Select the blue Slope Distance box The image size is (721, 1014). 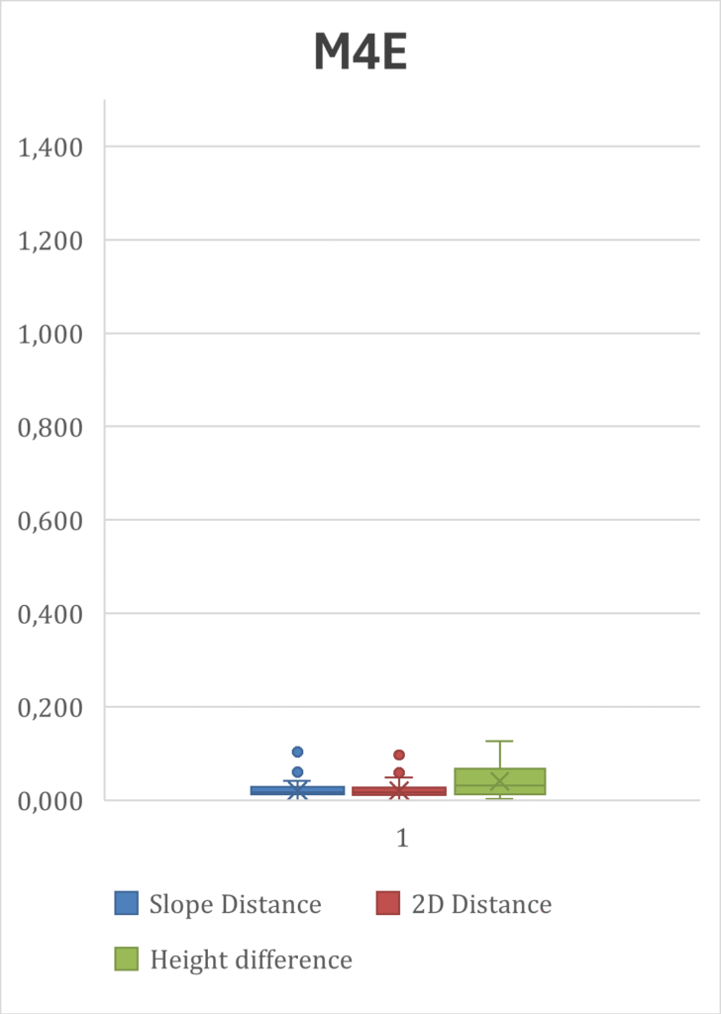[x=297, y=790]
